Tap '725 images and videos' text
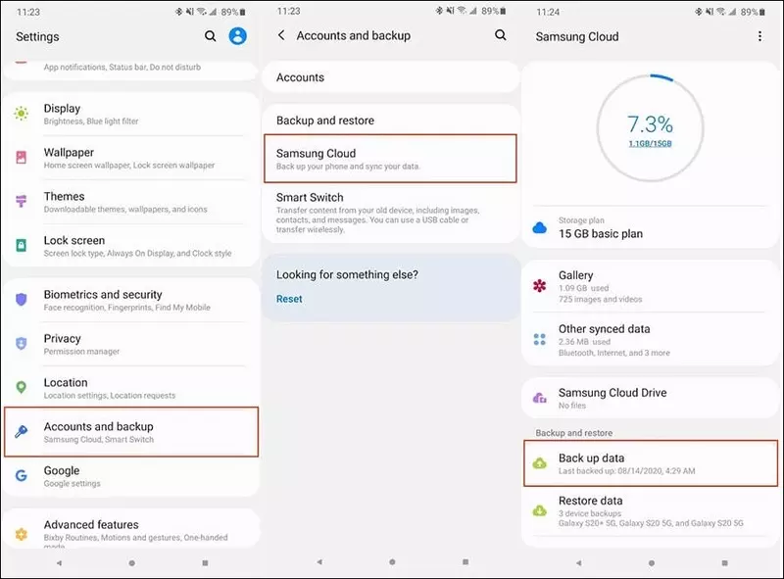Screen dimensions: 784x579 (601, 299)
